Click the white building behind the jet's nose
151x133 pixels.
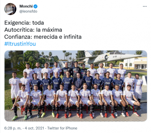pyautogui.click(x=135, y=63)
